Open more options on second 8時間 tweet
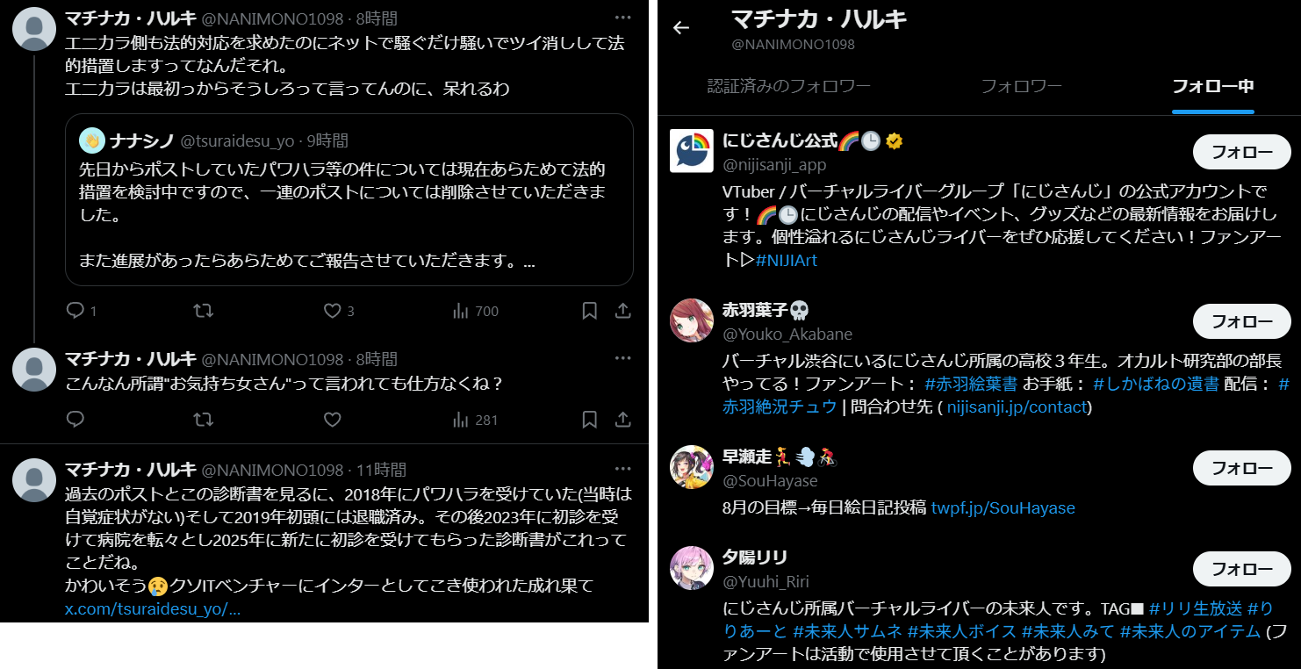Viewport: 1301px width, 669px height. tap(622, 358)
